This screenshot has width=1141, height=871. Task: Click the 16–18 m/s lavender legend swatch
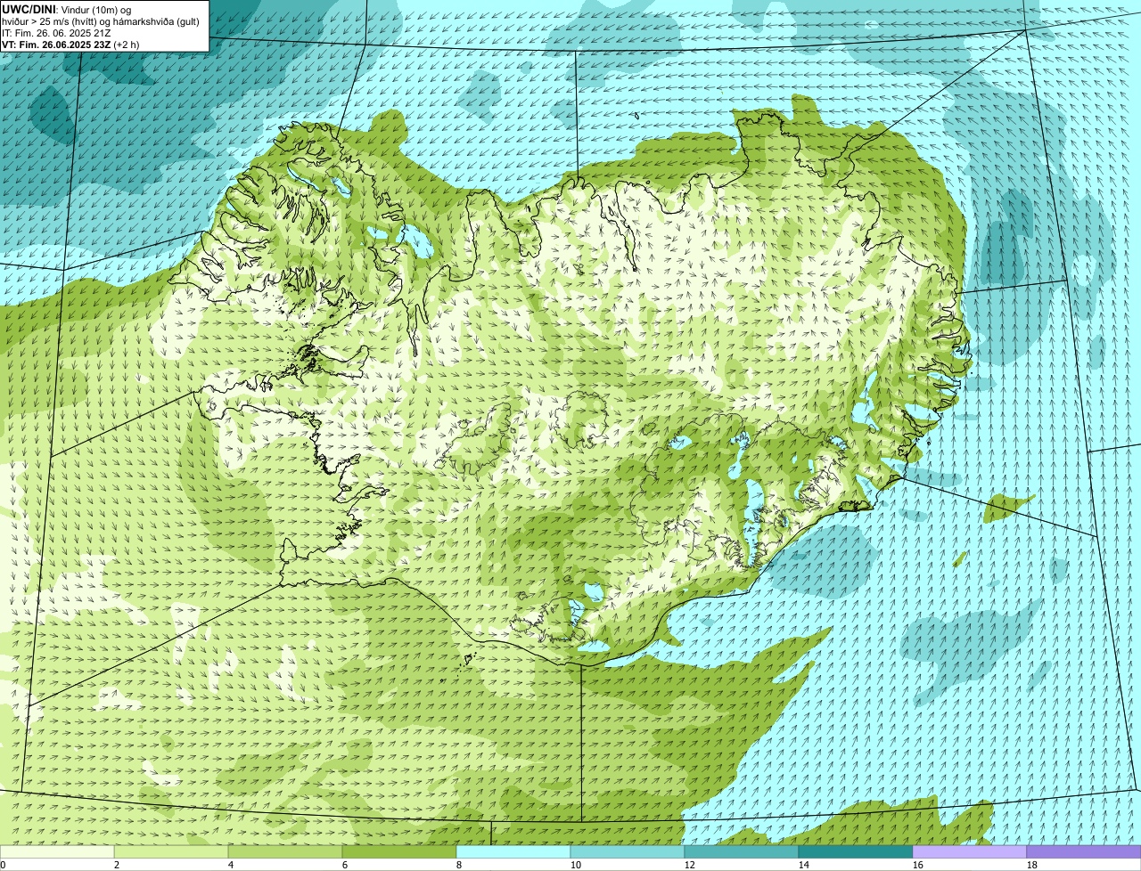point(970,851)
